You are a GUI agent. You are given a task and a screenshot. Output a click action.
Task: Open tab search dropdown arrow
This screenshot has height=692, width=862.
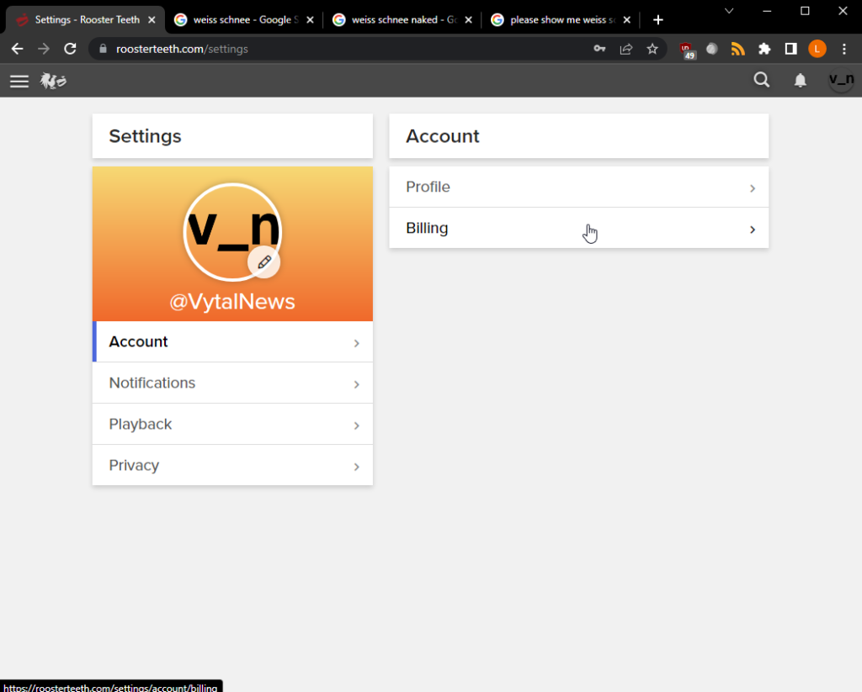point(729,11)
